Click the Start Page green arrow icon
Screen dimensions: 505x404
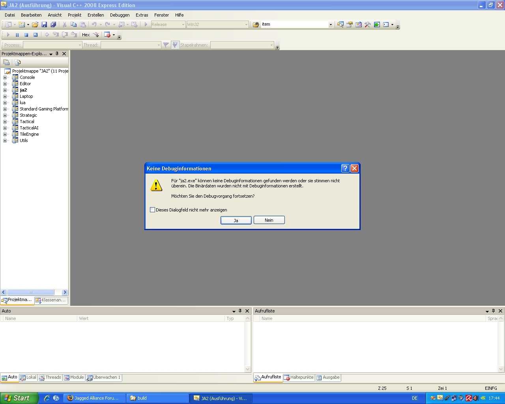point(377,24)
